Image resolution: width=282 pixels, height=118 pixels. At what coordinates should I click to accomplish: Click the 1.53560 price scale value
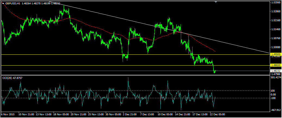point(276,2)
